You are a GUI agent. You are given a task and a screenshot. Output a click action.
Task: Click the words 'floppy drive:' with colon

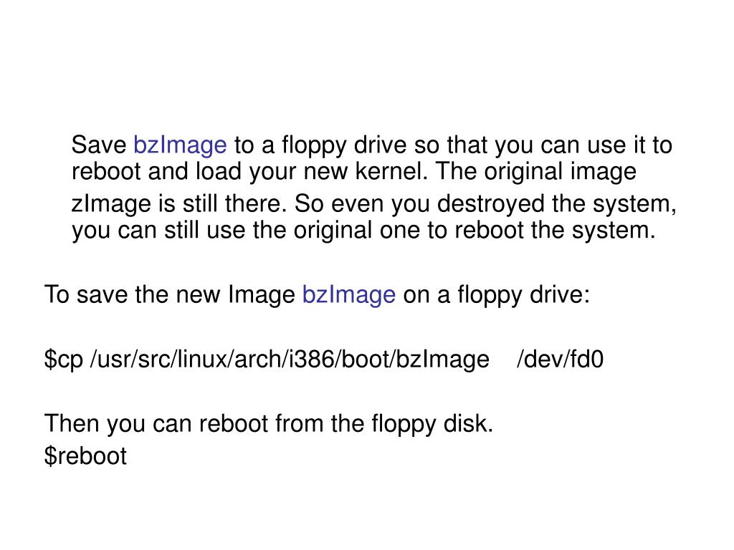(x=523, y=296)
